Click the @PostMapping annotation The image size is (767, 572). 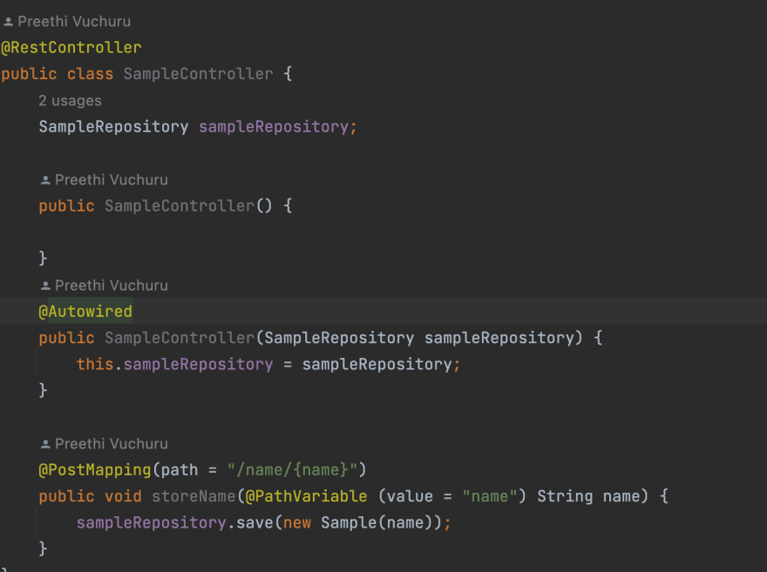pyautogui.click(x=95, y=470)
